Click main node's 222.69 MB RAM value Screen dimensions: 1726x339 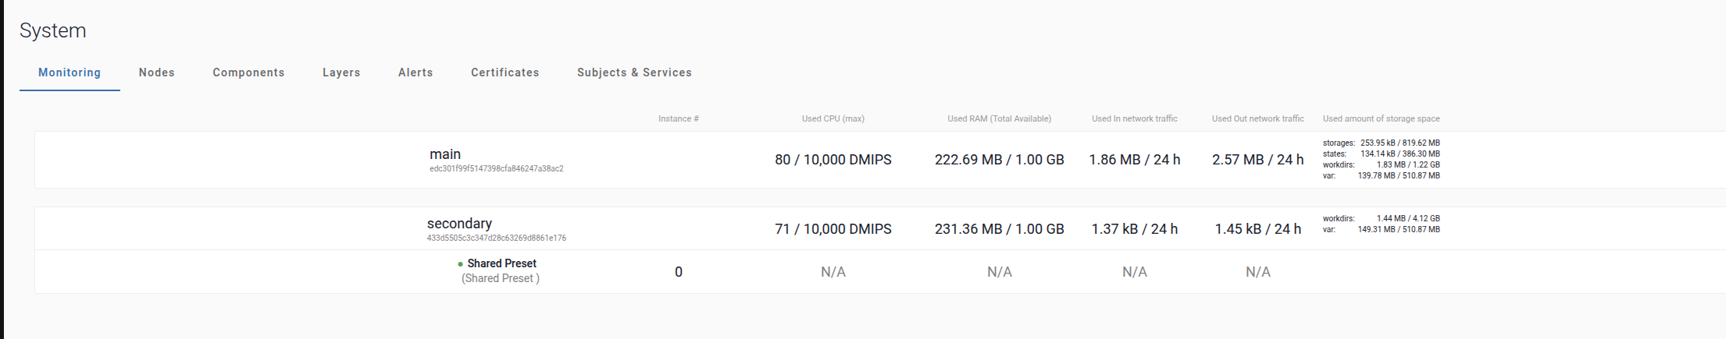(999, 160)
